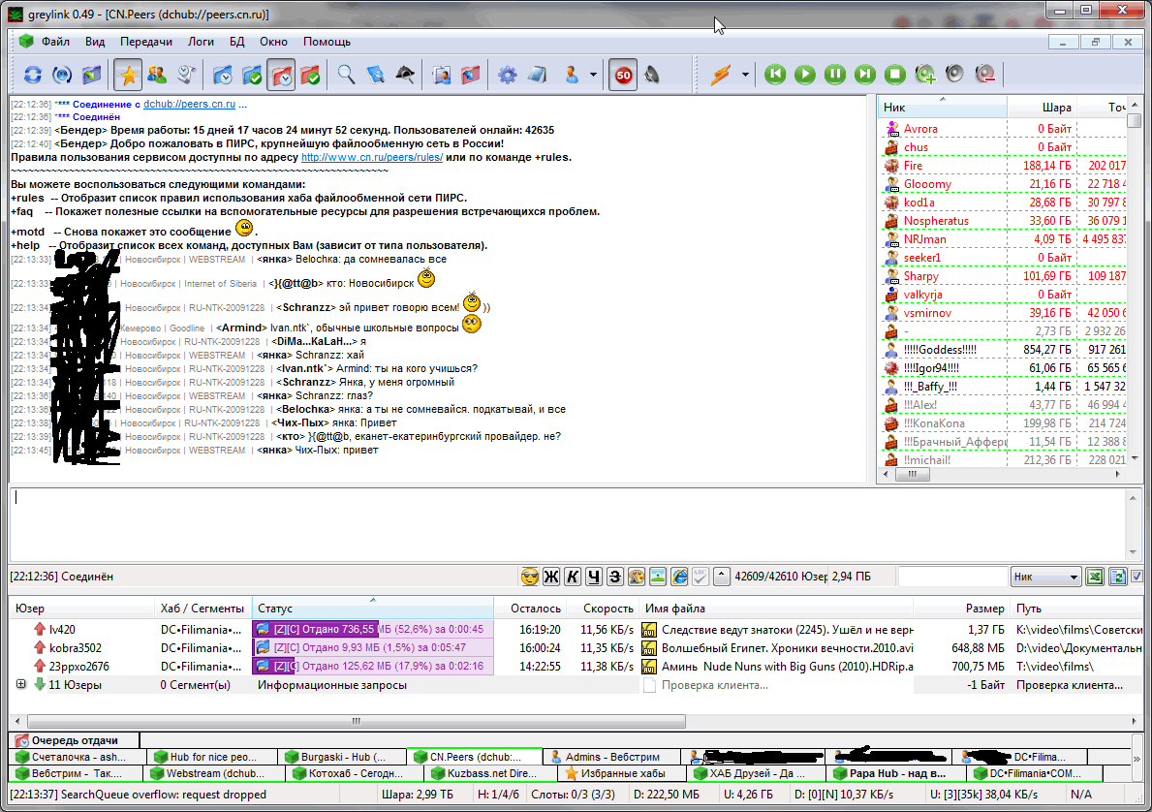Click the insert image icon in chat toolbar
This screenshot has height=812, width=1152.
click(x=658, y=577)
